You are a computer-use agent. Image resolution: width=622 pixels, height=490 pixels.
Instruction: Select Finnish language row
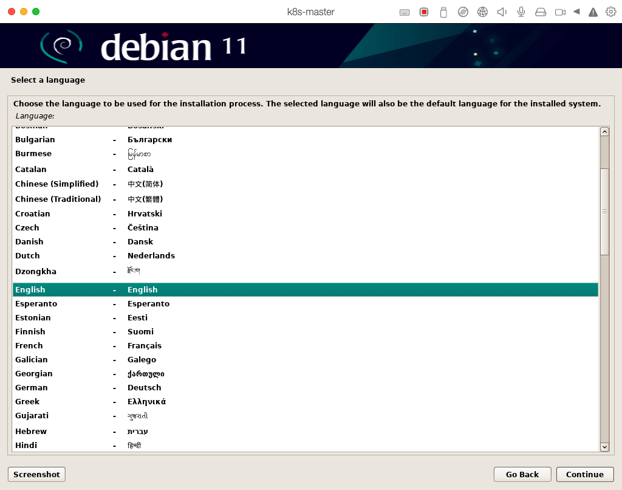tap(305, 331)
